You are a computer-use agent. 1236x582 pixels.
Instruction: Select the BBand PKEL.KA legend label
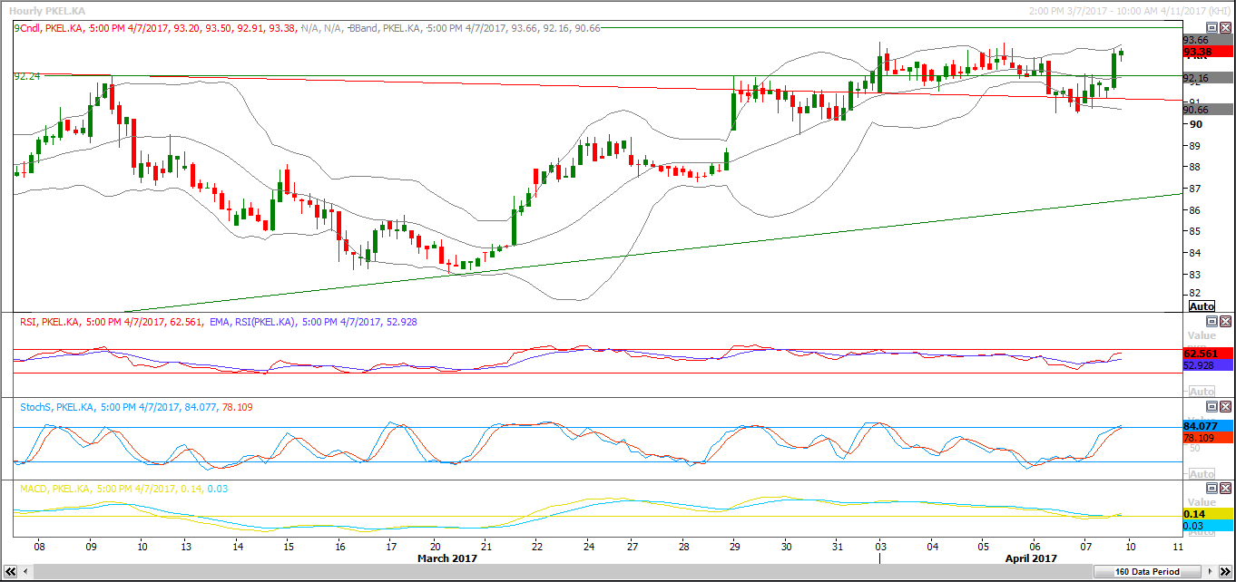[x=389, y=28]
